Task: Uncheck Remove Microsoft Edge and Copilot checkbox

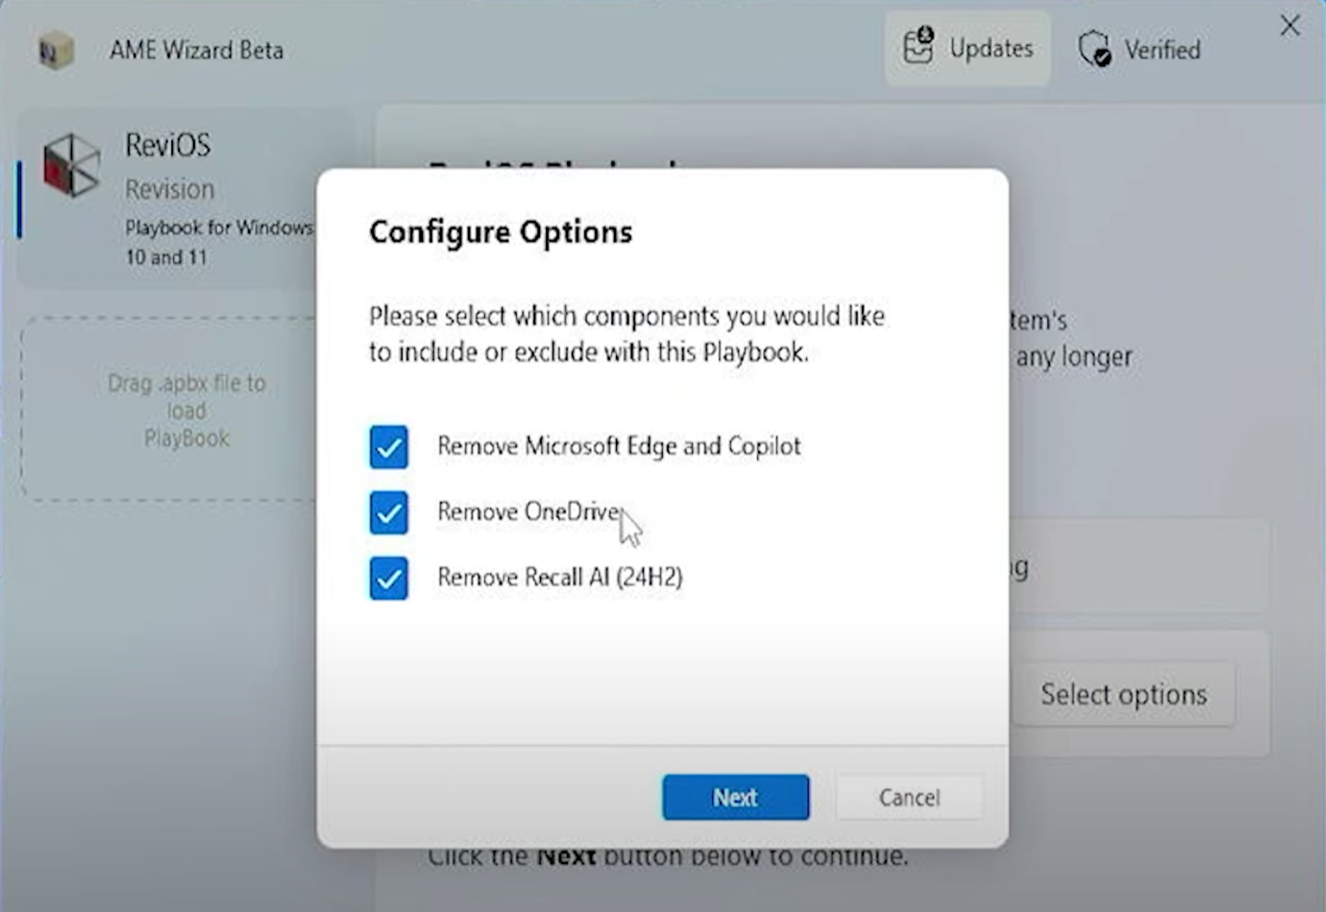Action: (389, 447)
